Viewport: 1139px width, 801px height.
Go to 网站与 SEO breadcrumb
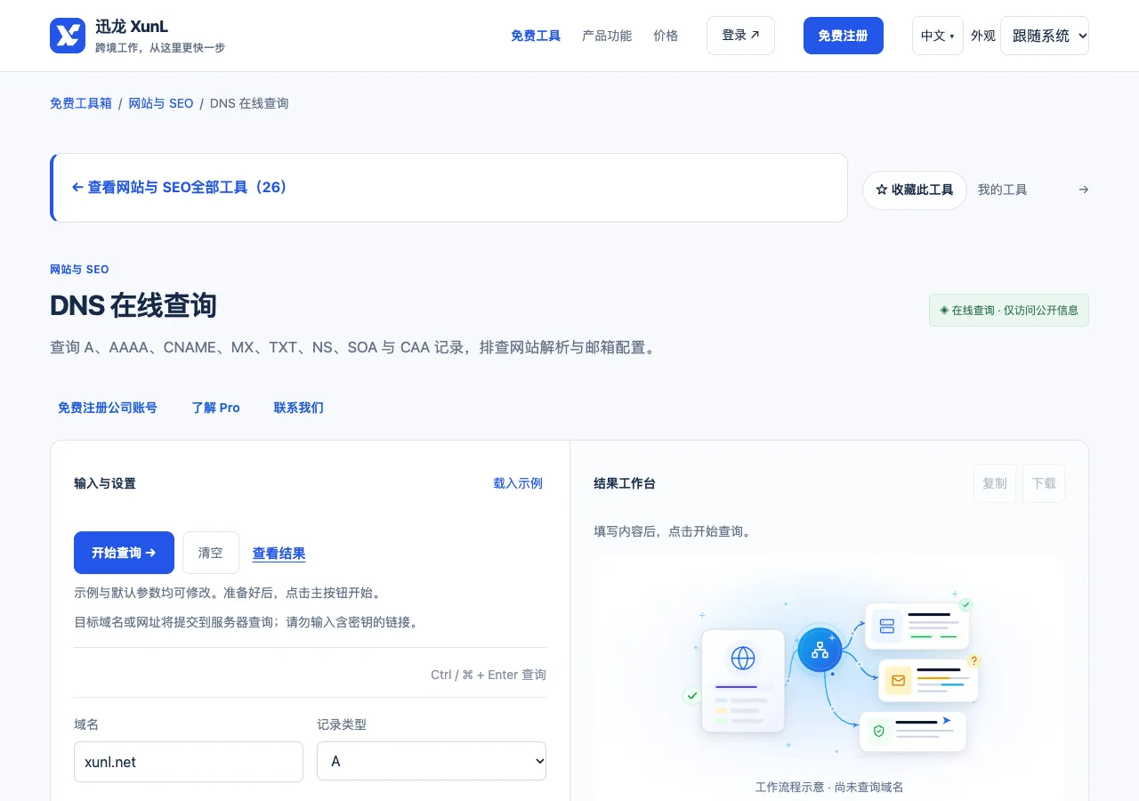(x=161, y=103)
